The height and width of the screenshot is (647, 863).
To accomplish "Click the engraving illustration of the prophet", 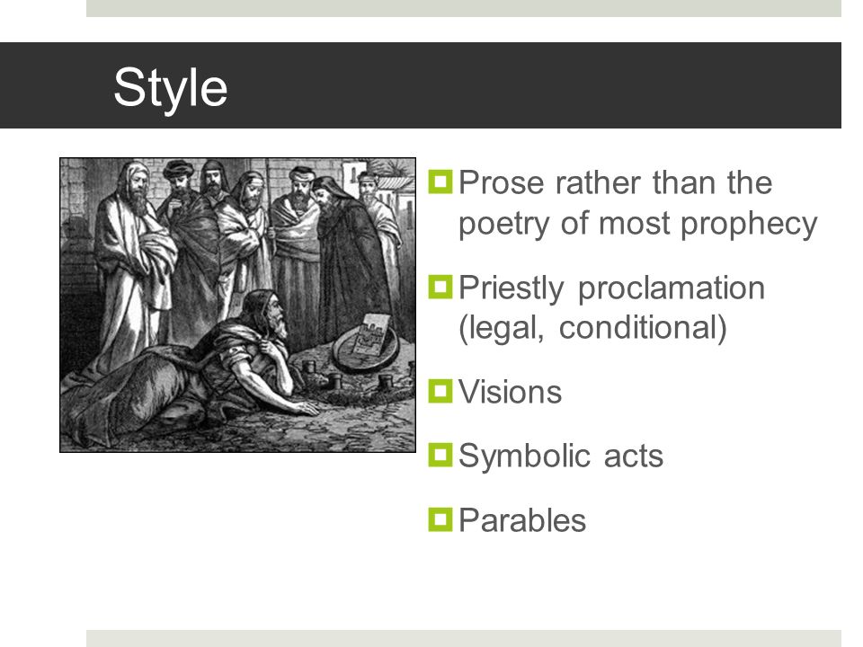I will [237, 305].
